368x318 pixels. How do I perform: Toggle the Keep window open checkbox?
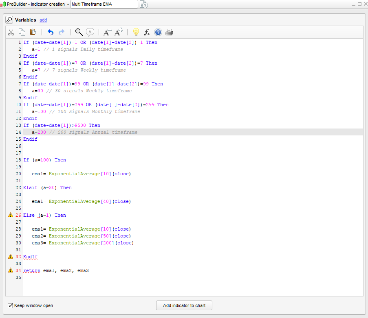tap(11, 305)
